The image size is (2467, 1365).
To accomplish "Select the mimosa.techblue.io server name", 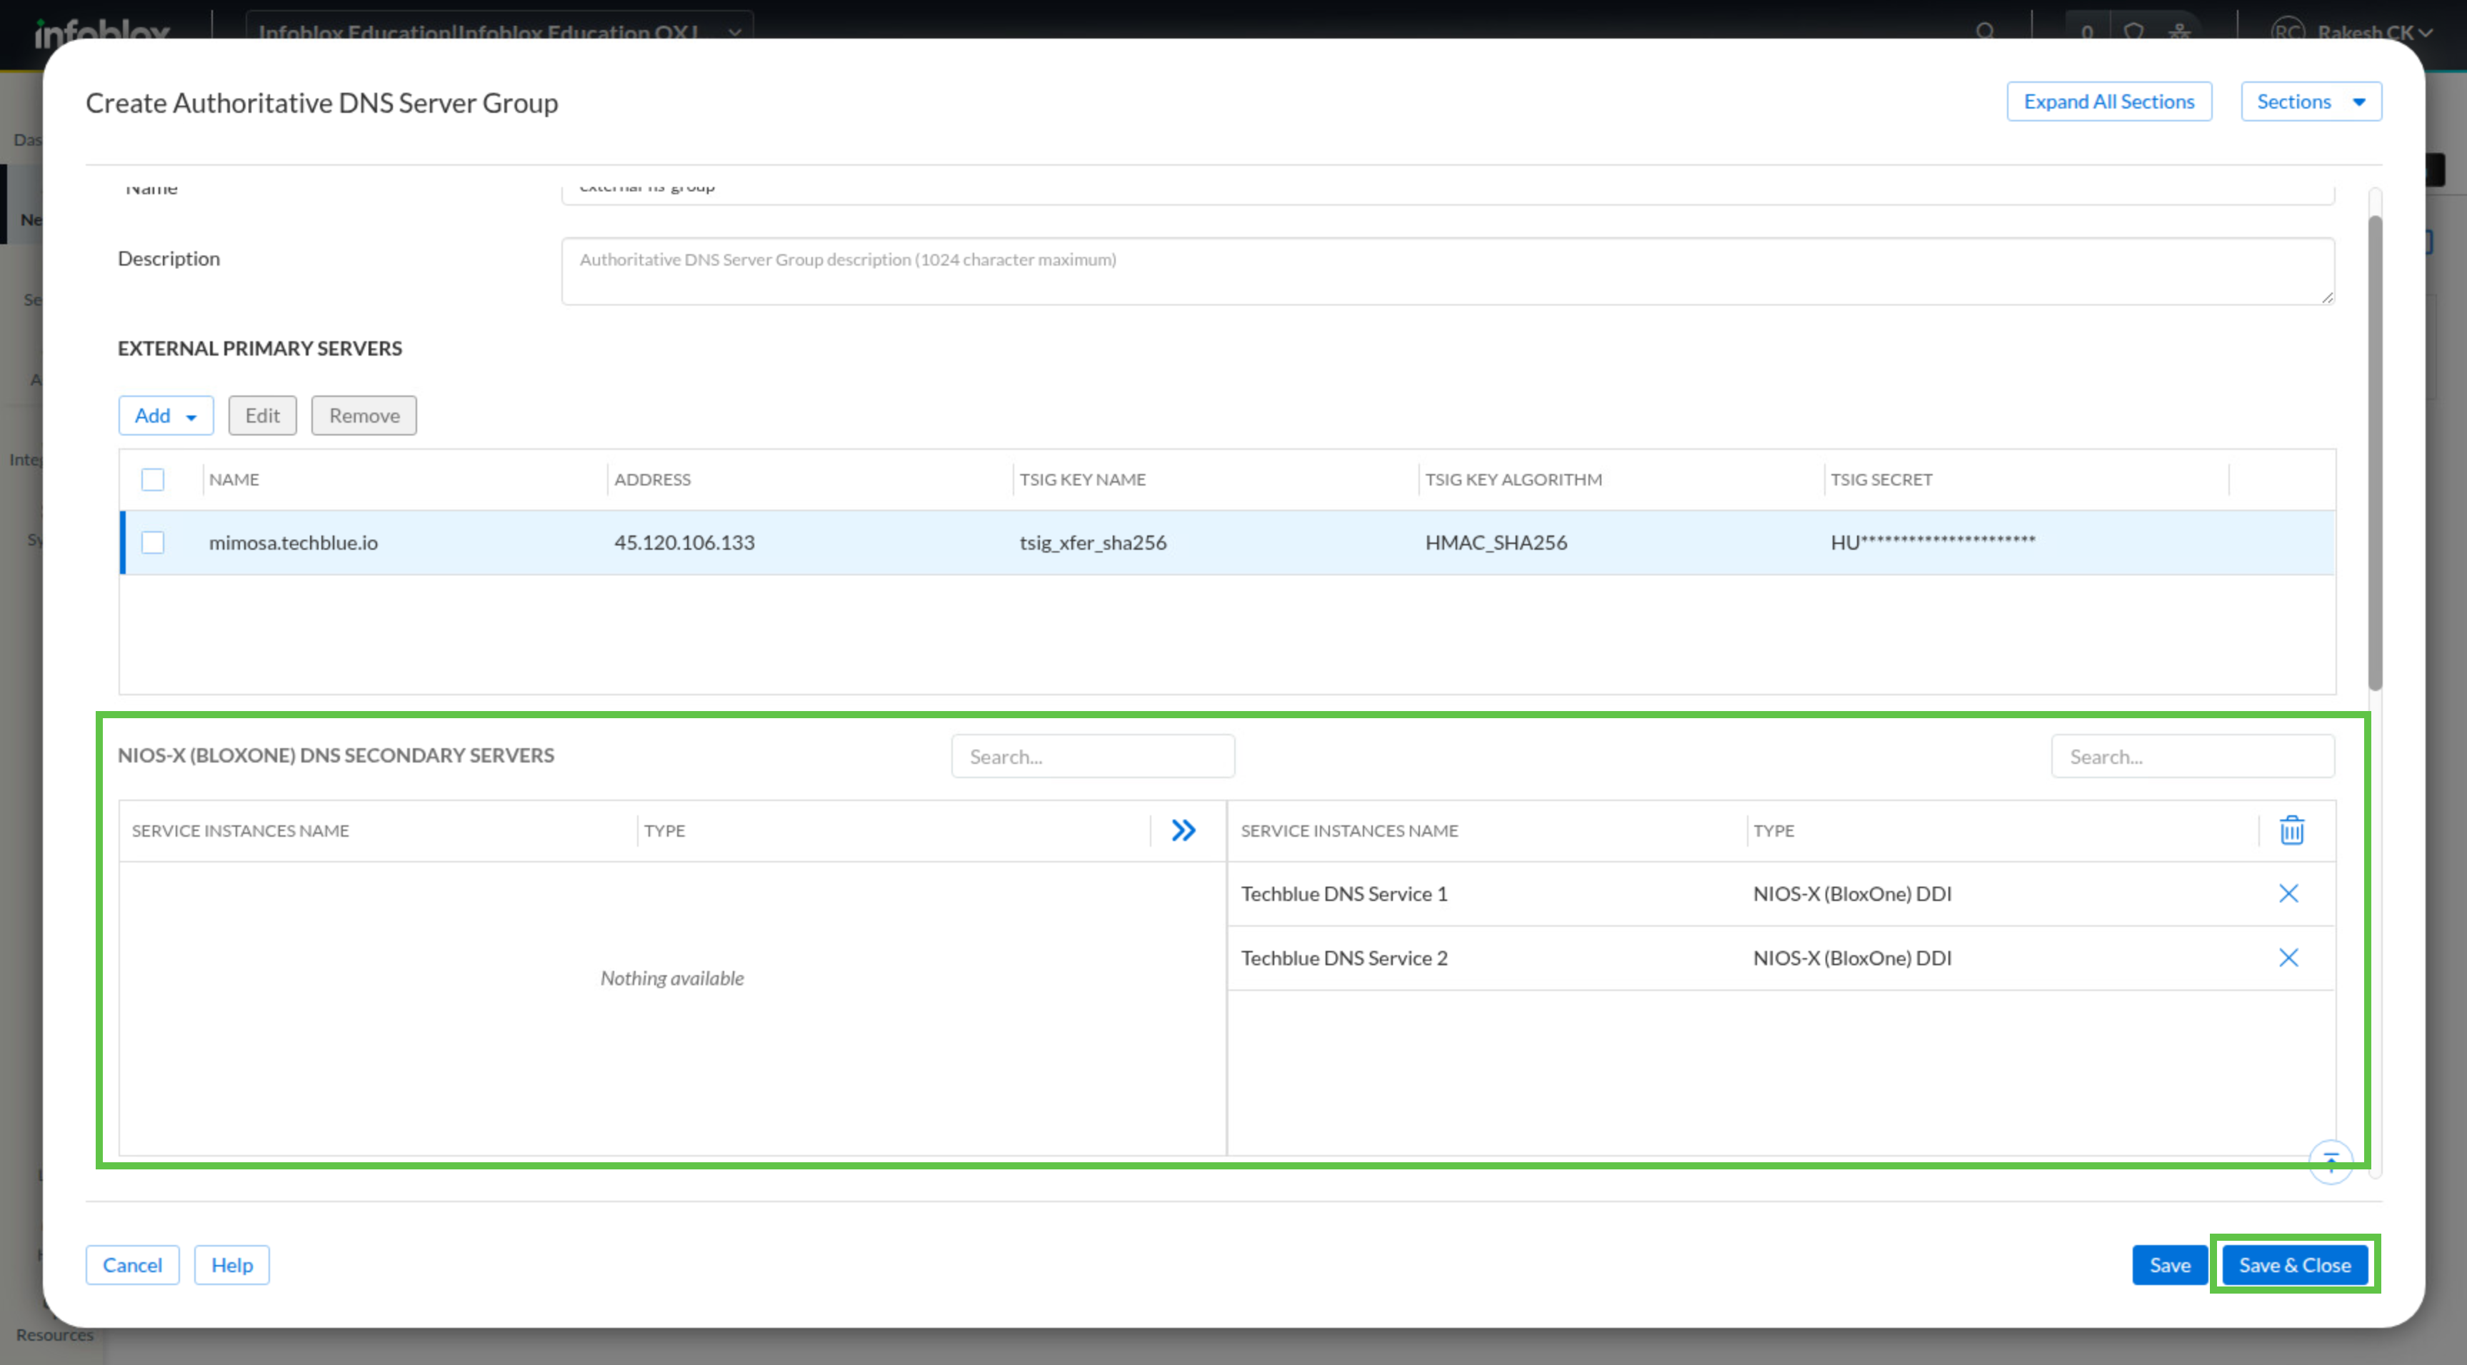I will (293, 543).
